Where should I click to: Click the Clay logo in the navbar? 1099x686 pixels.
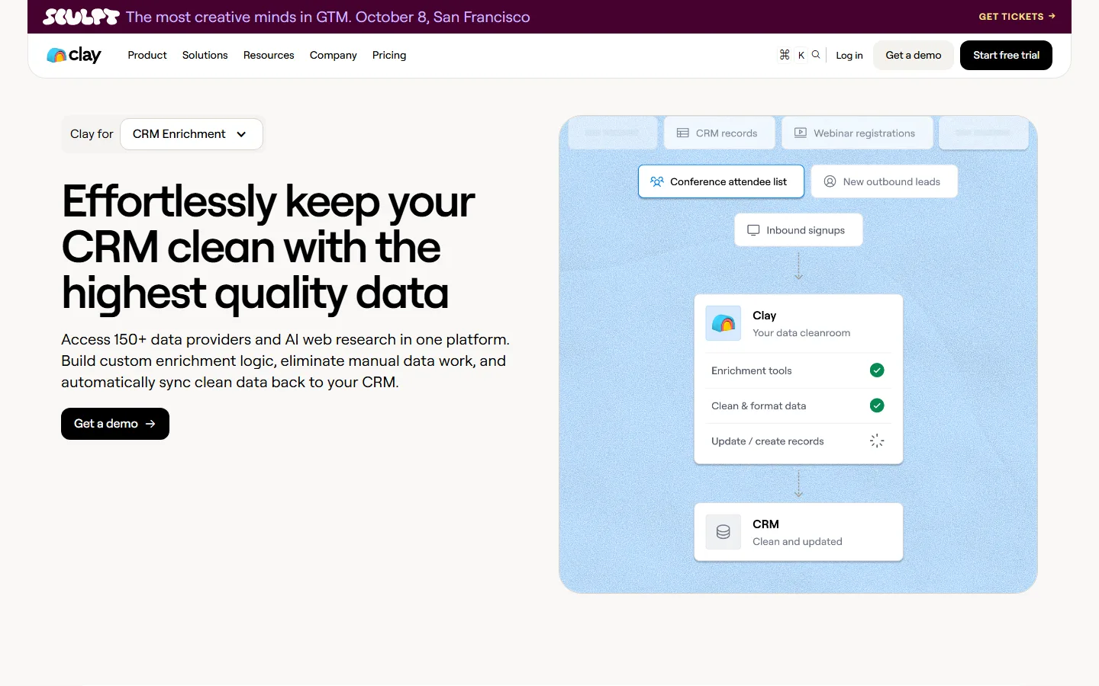(x=74, y=55)
